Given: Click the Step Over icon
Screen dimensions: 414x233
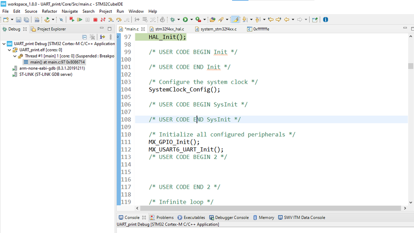Looking at the screenshot, I should [x=119, y=19].
